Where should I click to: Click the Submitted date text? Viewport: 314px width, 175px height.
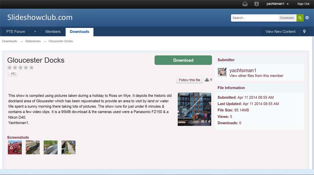click(x=246, y=97)
